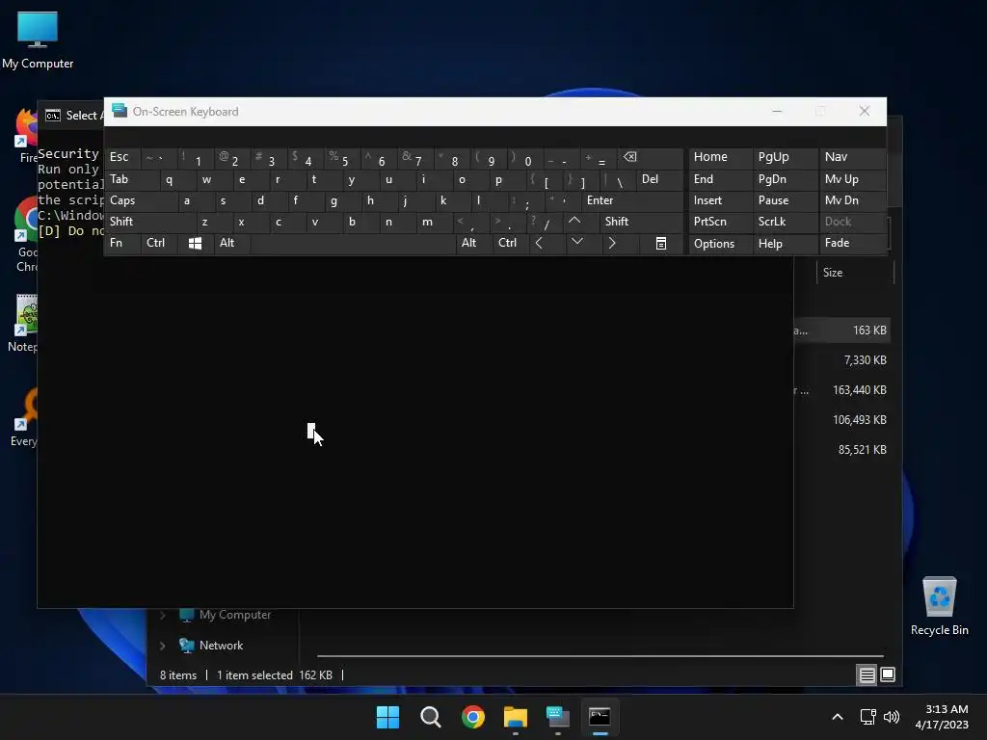Toggle the left Alt key
This screenshot has width=987, height=740.
tap(232, 243)
